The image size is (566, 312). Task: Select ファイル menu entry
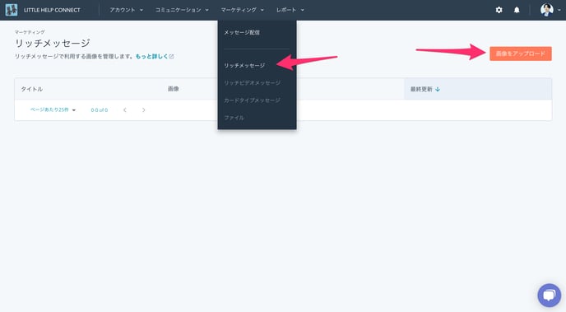[234, 118]
